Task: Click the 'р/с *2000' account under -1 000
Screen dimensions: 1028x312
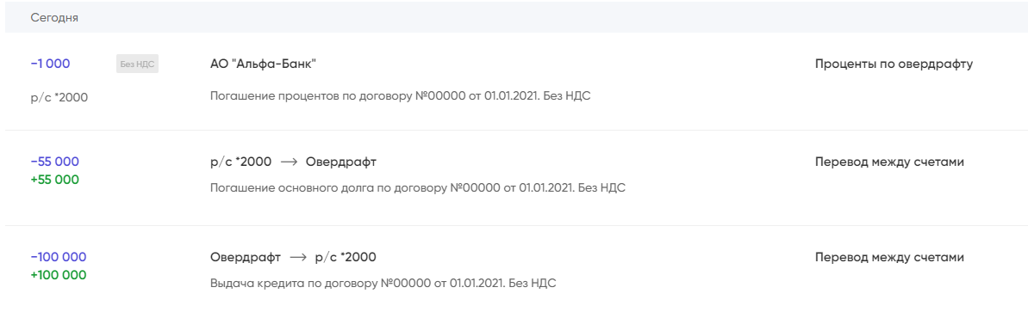Action: click(x=59, y=97)
